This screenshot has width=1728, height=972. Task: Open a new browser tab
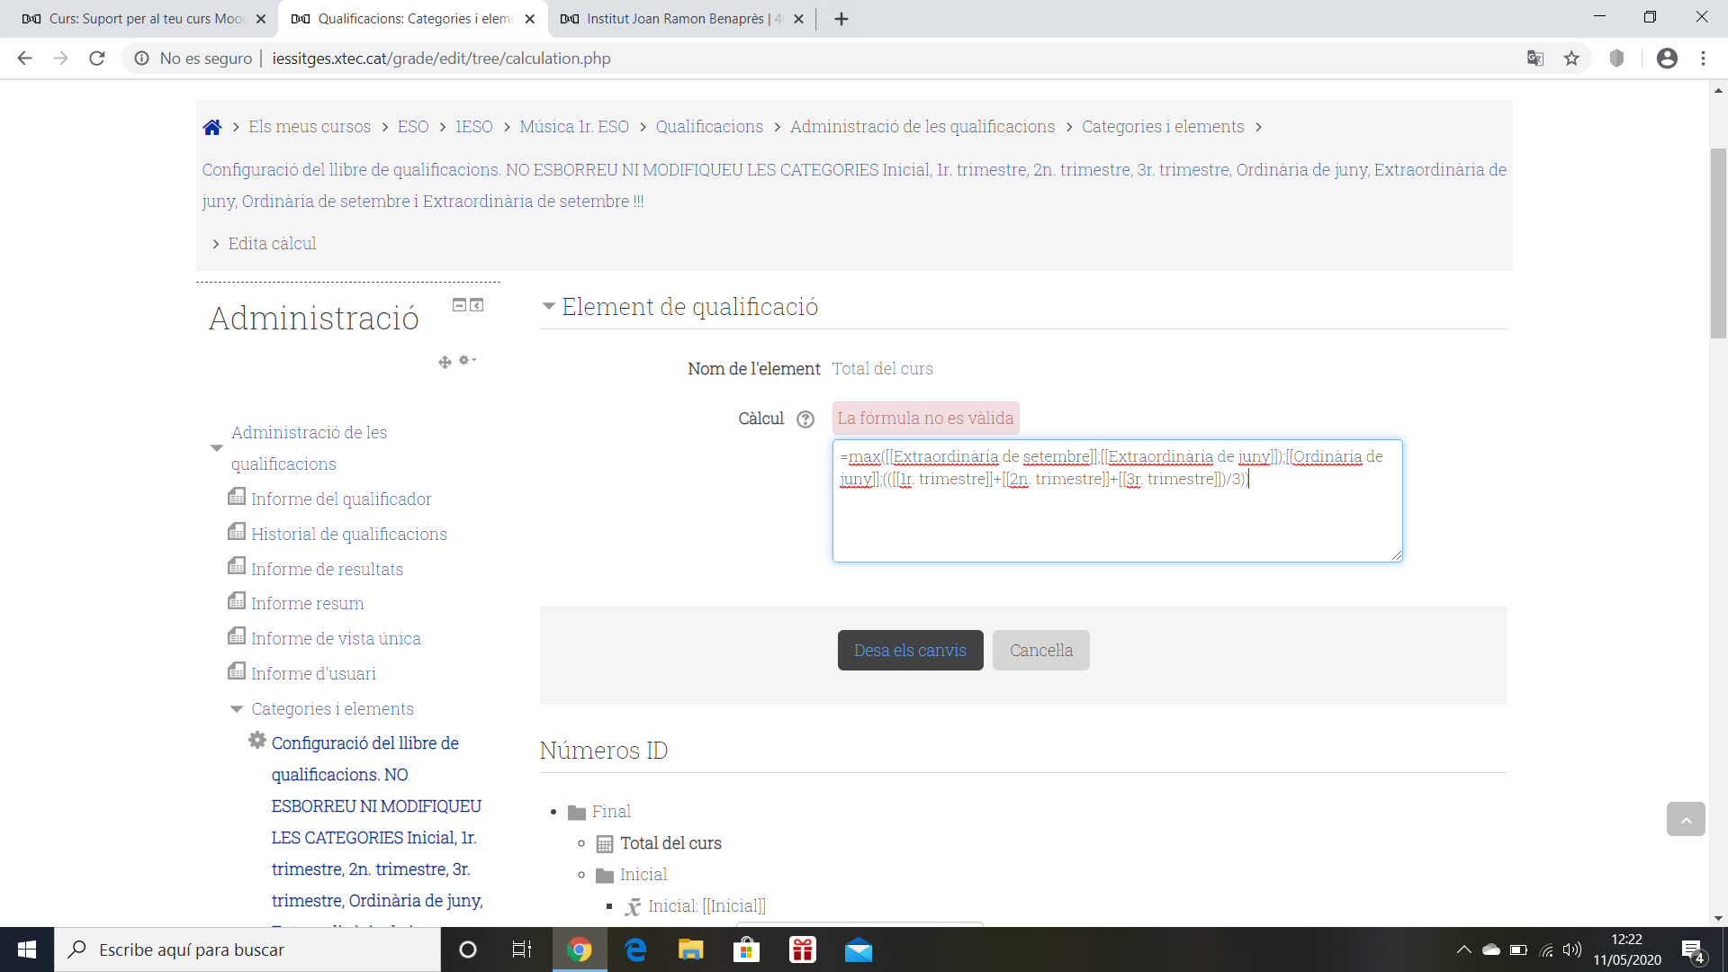point(841,19)
